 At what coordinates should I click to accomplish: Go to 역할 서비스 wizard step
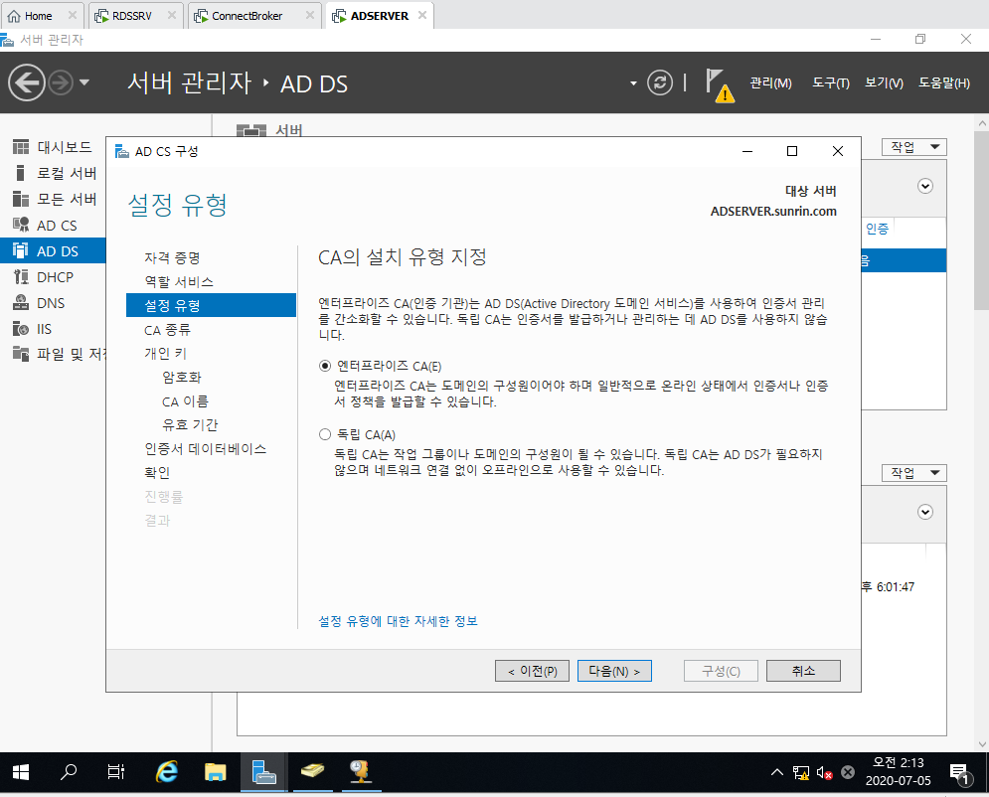click(179, 282)
